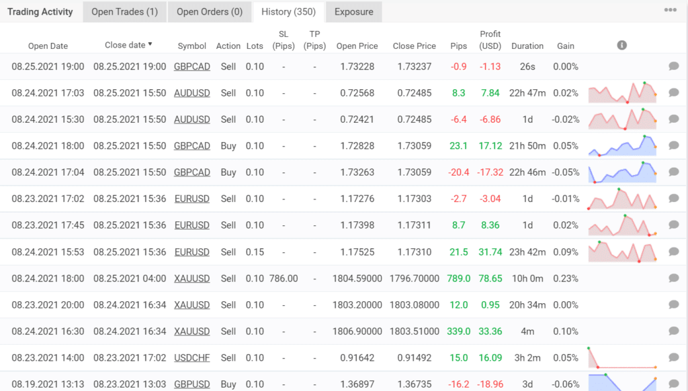Screen dimensions: 688x391
Task: Sort table by Profit (USD) column header
Action: (x=490, y=40)
